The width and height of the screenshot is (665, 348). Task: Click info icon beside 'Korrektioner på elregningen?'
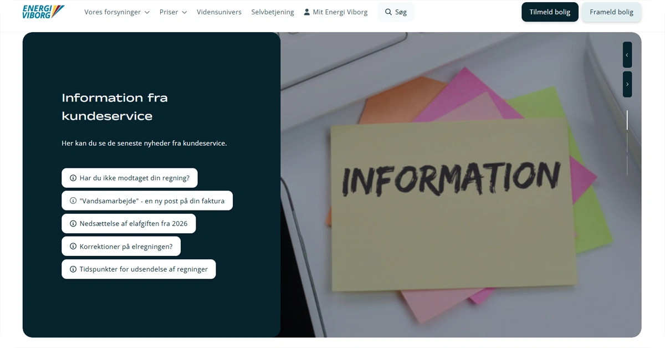pyautogui.click(x=73, y=246)
